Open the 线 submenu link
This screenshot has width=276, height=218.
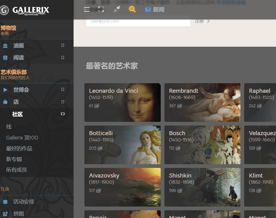pyautogui.click(x=9, y=126)
